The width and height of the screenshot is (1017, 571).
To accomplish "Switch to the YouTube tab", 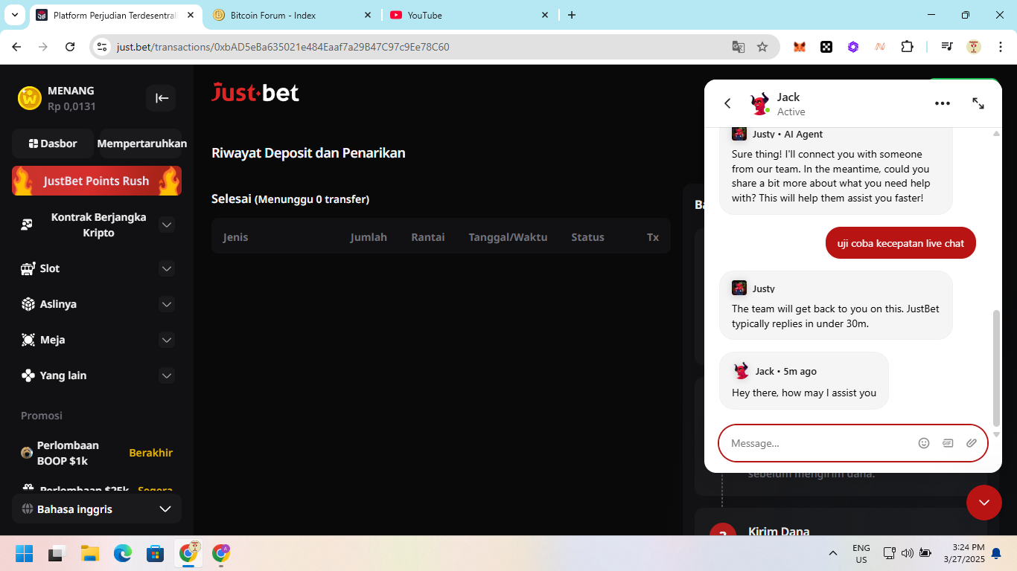I will [x=469, y=15].
